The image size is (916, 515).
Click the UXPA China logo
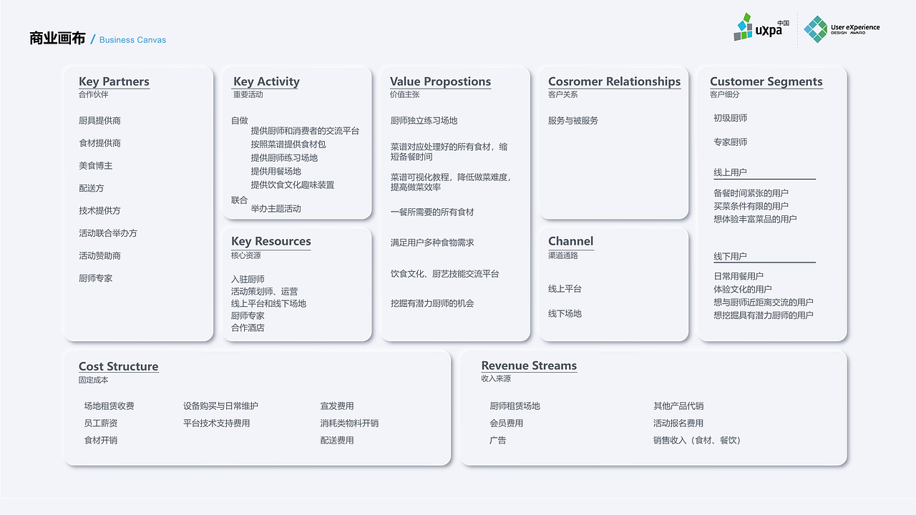pos(758,28)
